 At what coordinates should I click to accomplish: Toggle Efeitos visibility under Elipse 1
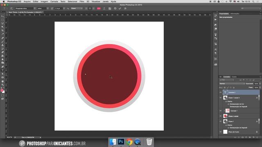(226, 125)
